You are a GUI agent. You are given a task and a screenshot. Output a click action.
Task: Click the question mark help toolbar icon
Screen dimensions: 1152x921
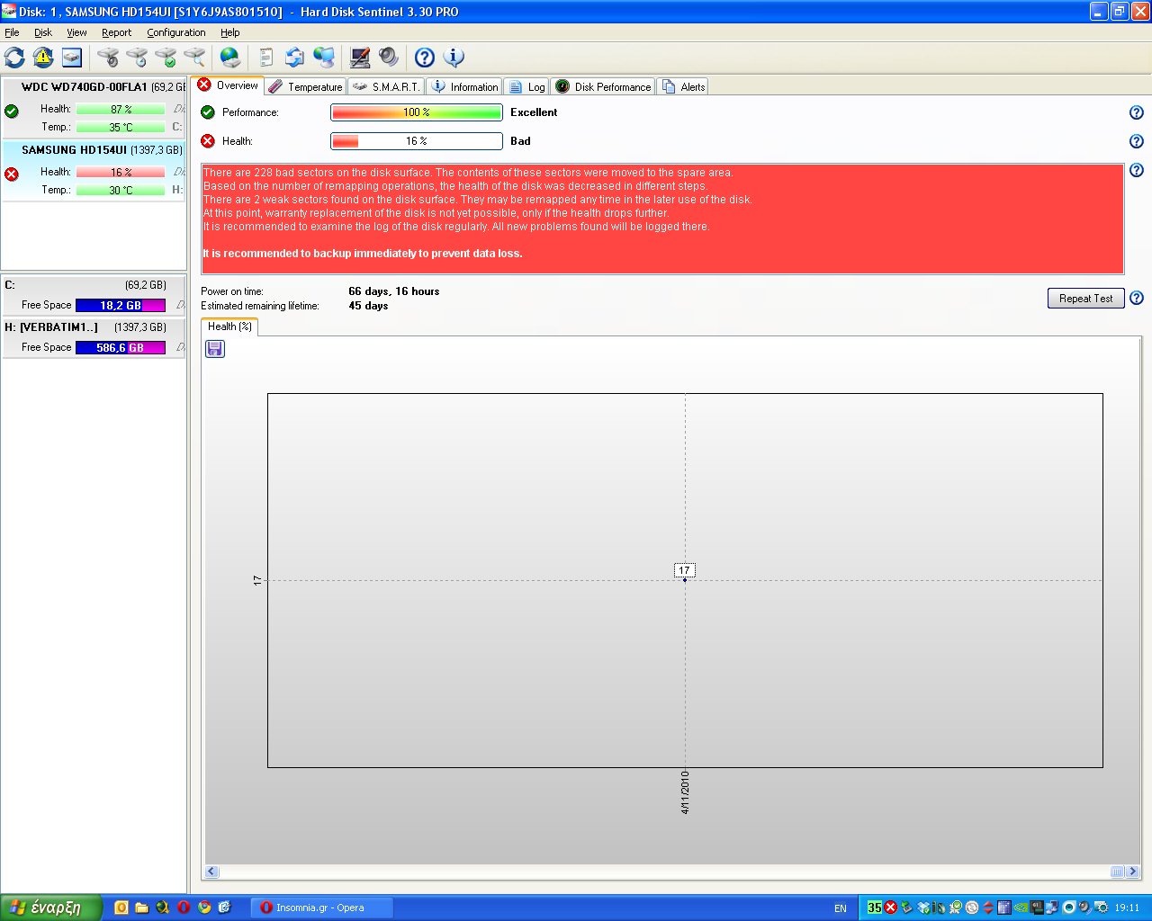(425, 58)
